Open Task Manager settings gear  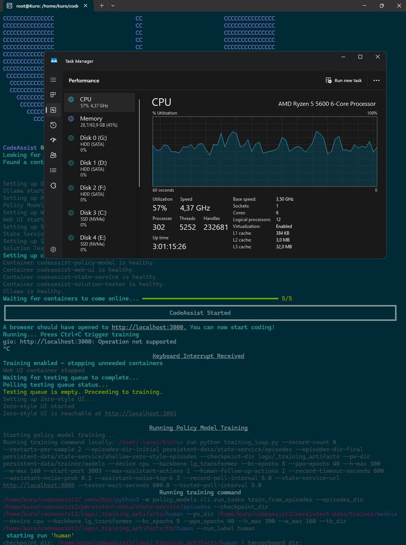point(54,249)
